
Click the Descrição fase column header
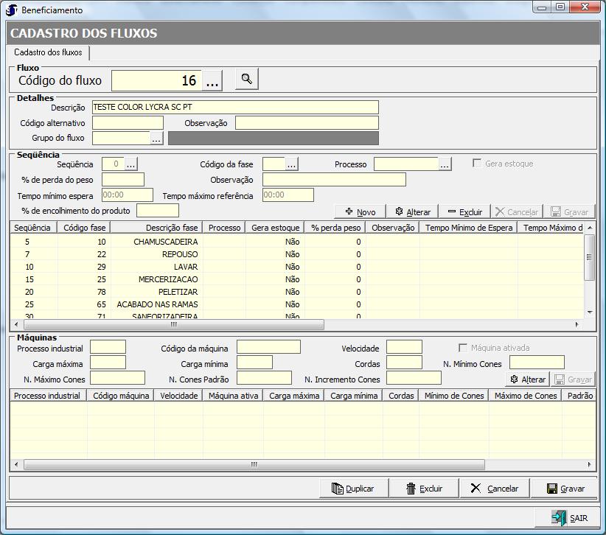pyautogui.click(x=171, y=228)
